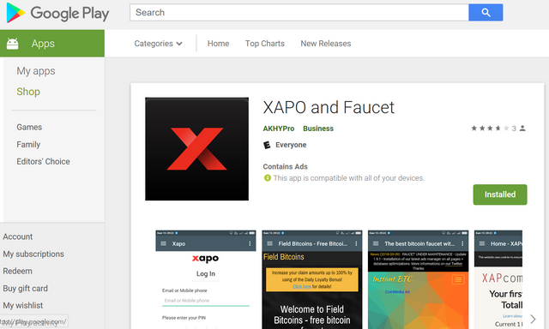The width and height of the screenshot is (549, 329).
Task: Click next arrow in screenshot carousel
Action: [533, 319]
